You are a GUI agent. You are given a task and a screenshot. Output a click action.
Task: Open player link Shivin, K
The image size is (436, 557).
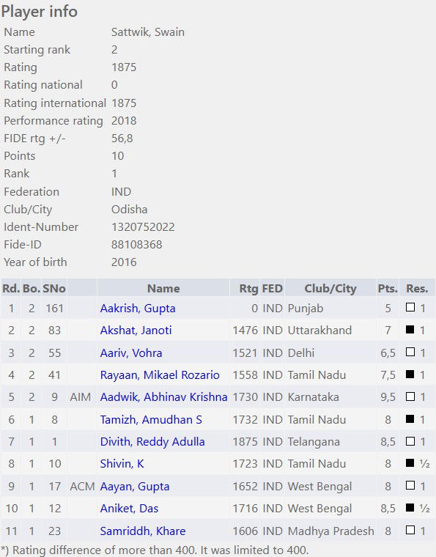point(122,464)
